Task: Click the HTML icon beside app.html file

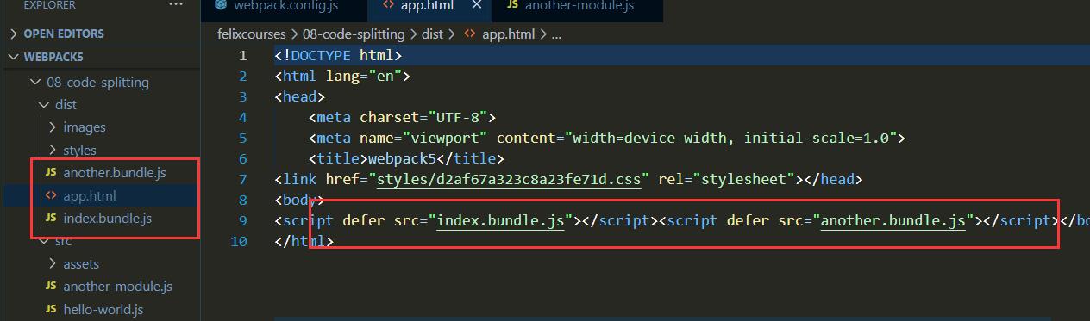Action: coord(51,195)
